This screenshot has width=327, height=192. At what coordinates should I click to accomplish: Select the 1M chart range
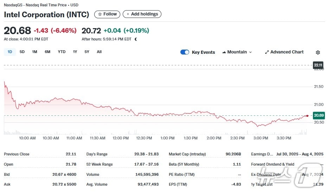[34, 52]
